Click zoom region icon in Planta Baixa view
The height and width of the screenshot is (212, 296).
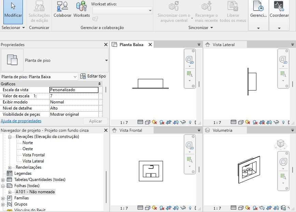(189, 74)
